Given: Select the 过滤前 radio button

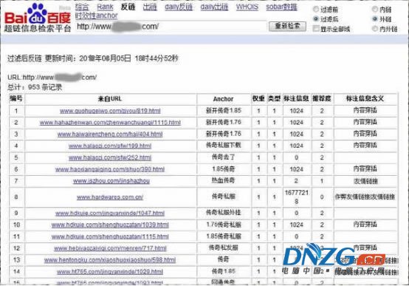Looking at the screenshot, I should (316, 10).
